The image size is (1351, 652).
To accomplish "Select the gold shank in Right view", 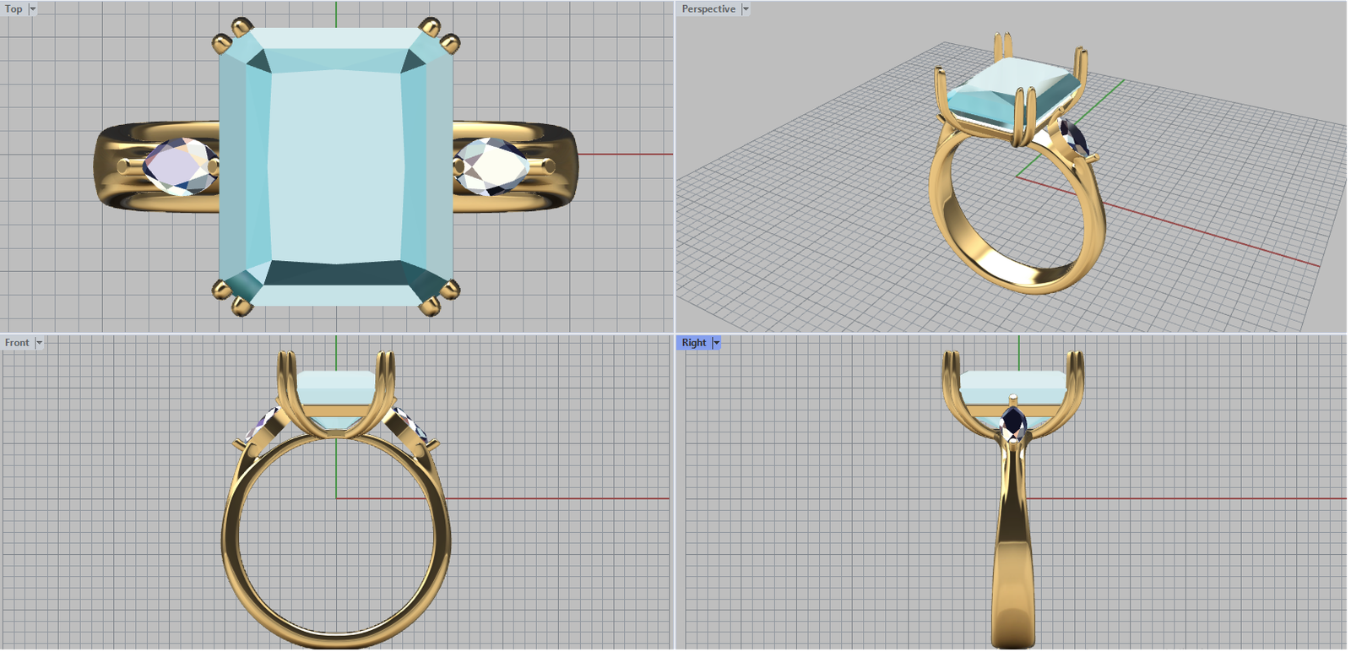I will [x=1012, y=557].
